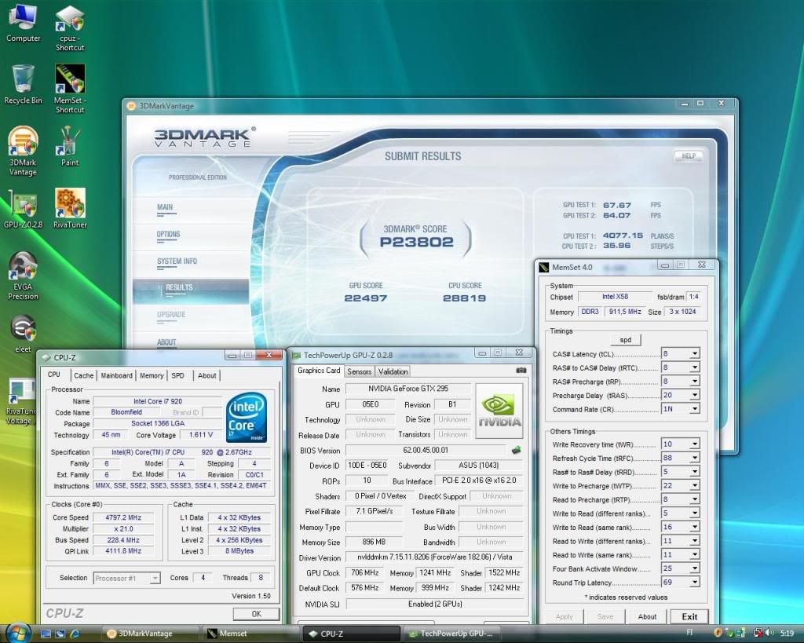The image size is (804, 643).
Task: Switch to the Mainboard tab in CPU-Z
Action: (x=116, y=375)
